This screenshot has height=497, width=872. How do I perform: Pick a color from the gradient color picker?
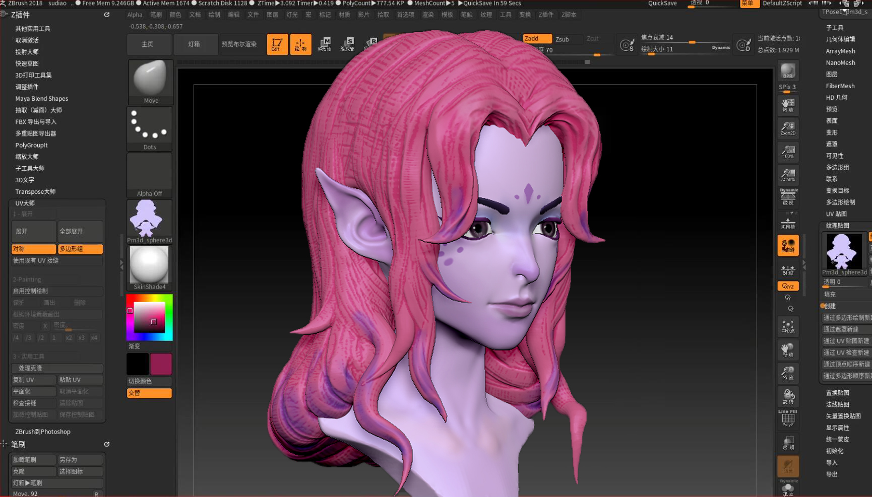(x=149, y=317)
